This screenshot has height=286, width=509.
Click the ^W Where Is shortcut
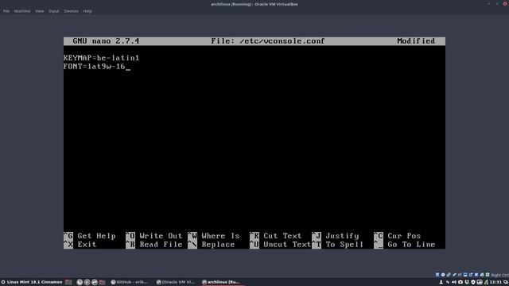click(214, 236)
